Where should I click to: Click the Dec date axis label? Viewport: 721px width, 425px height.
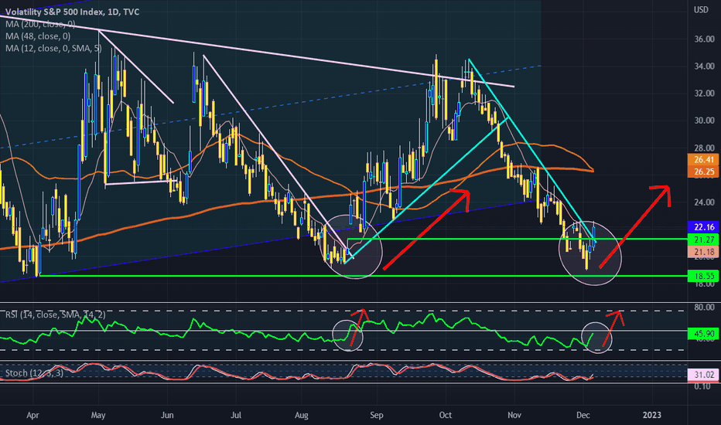pyautogui.click(x=583, y=416)
